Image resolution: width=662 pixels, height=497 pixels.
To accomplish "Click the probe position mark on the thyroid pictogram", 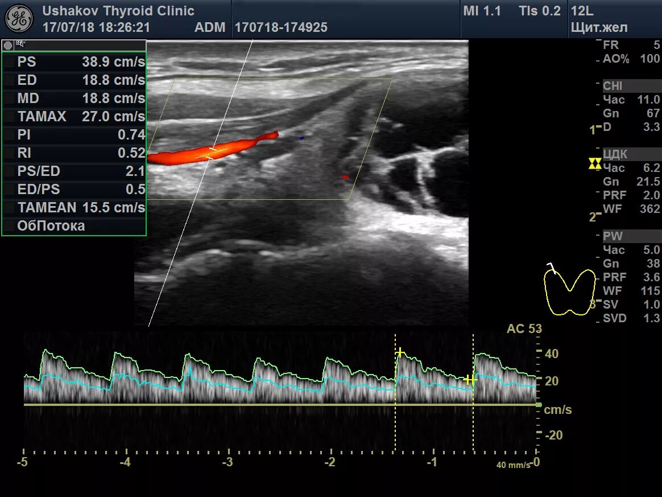I will (x=551, y=267).
